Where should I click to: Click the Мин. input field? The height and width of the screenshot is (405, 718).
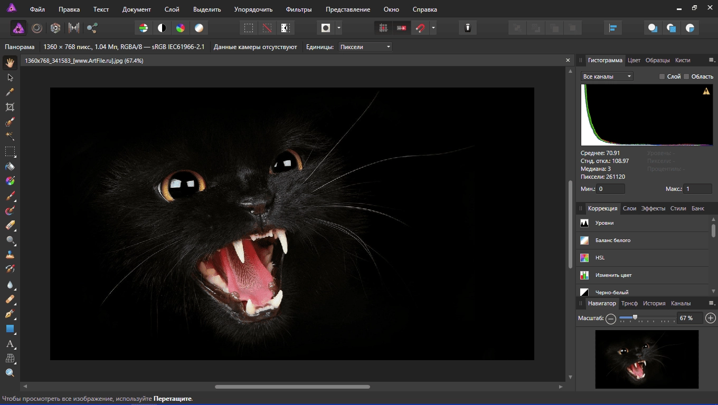pyautogui.click(x=610, y=189)
